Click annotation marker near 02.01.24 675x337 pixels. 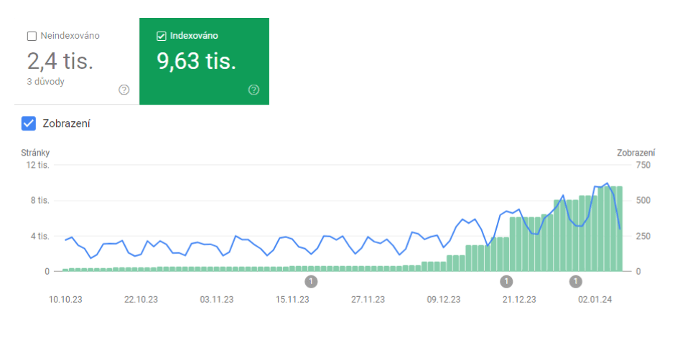point(576,282)
